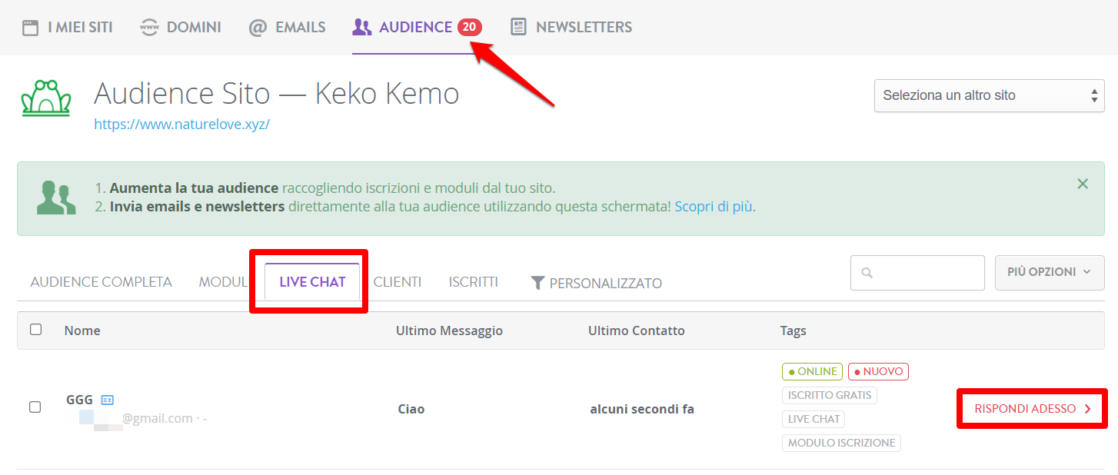Viewport: 1118px width, 475px height.
Task: Switch to the Clienti tab
Action: 398,282
